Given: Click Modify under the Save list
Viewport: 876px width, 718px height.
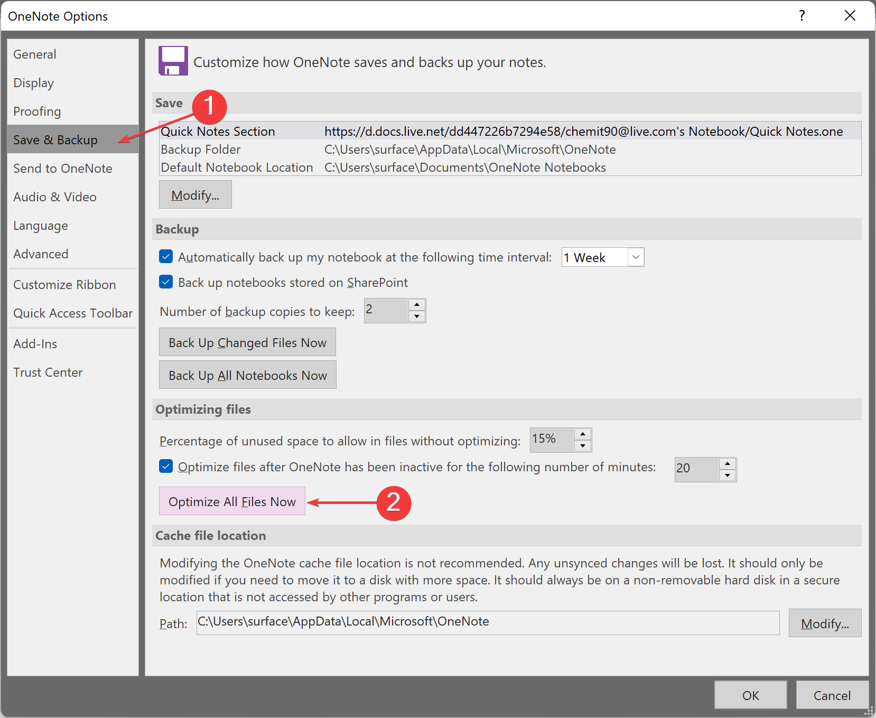Looking at the screenshot, I should click(x=195, y=195).
